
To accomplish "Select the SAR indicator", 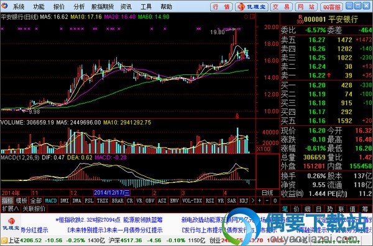I will (x=232, y=201).
